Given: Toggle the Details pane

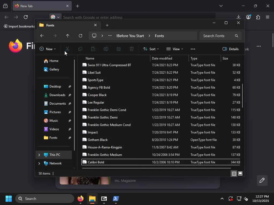Looking at the screenshot, I should 230,49.
